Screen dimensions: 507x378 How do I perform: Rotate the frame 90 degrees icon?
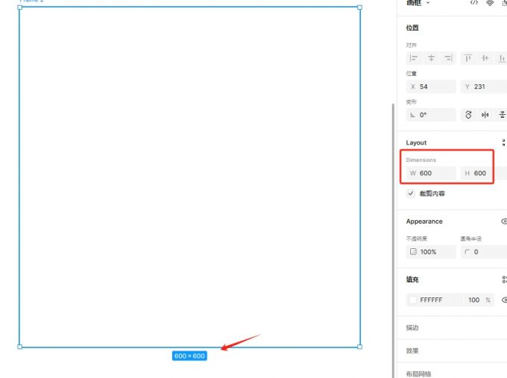[468, 115]
